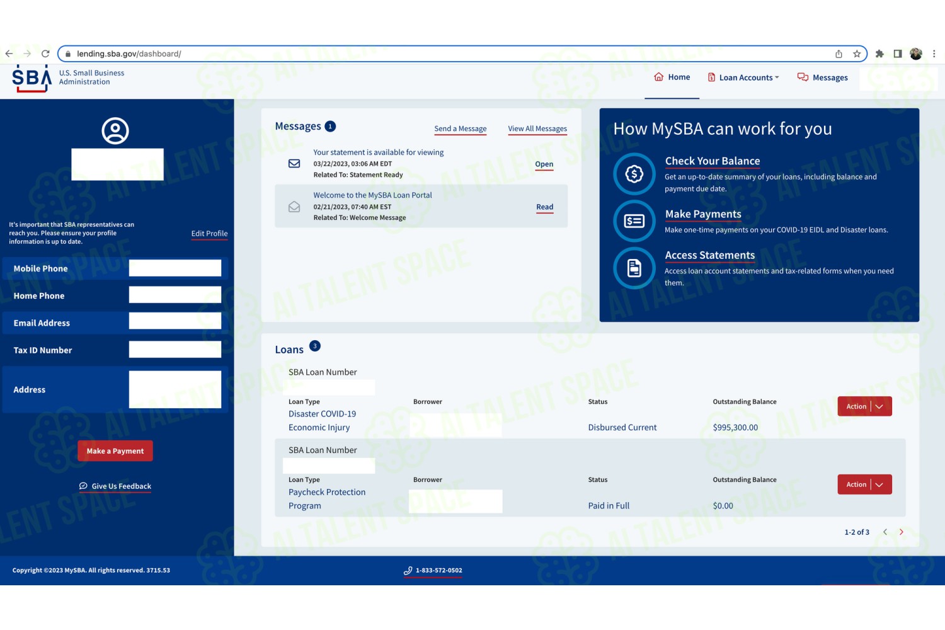Open the Messages nav item
This screenshot has width=945, height=630.
(x=823, y=77)
